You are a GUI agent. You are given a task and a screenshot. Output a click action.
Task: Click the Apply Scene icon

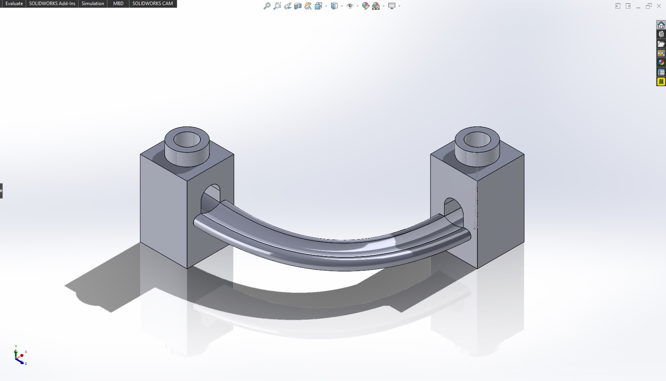click(376, 6)
